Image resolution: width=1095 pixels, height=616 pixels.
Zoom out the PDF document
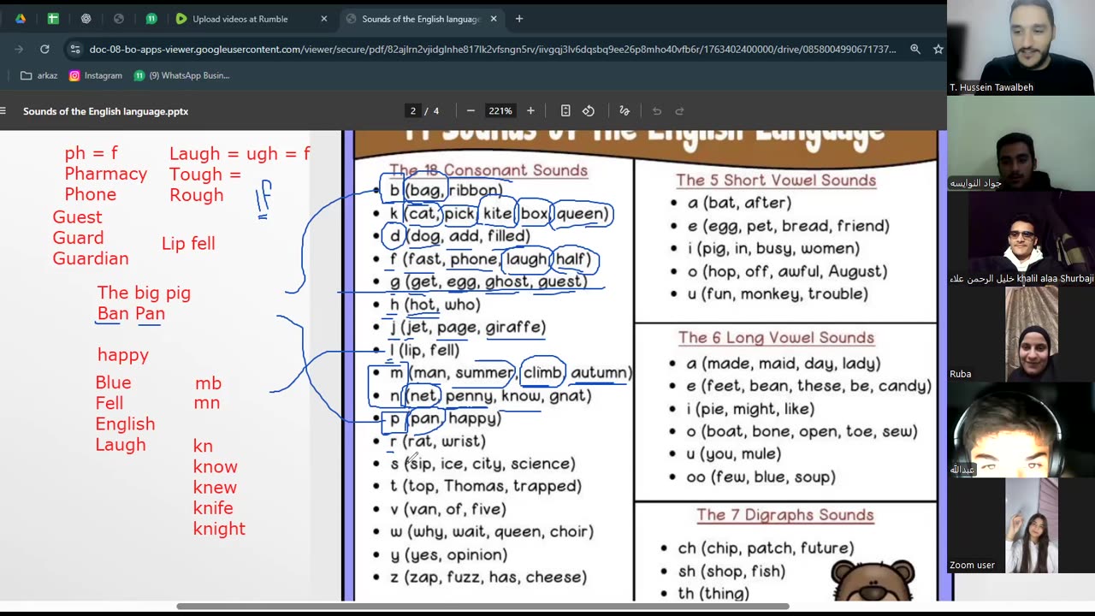(x=471, y=111)
